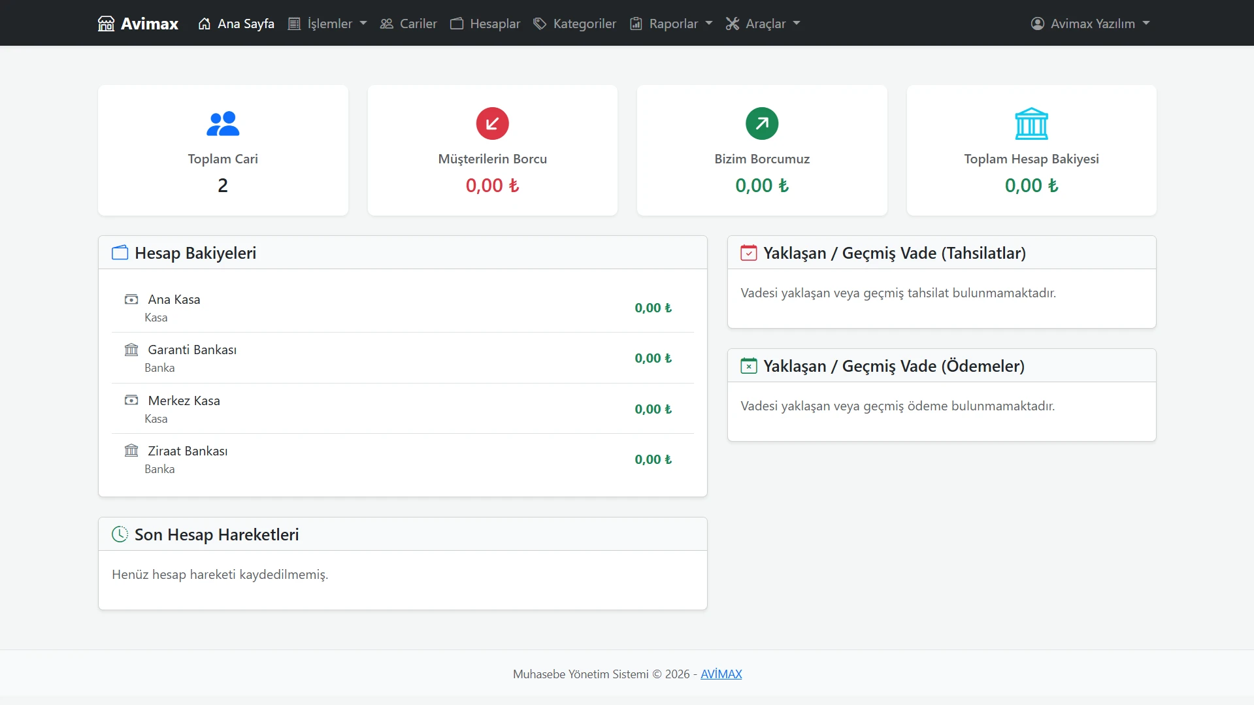Viewport: 1254px width, 705px height.
Task: Click the wallet icon next to Hesap Bakiyeleri
Action: [x=120, y=253]
